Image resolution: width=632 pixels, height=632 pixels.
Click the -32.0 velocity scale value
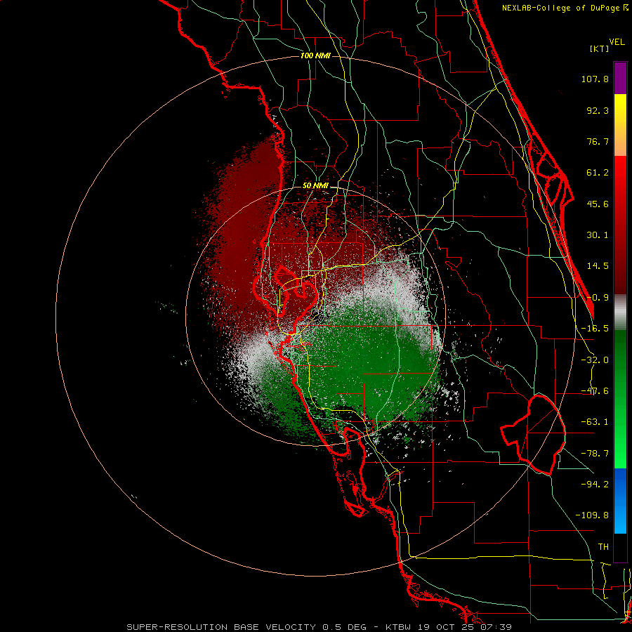click(x=595, y=360)
